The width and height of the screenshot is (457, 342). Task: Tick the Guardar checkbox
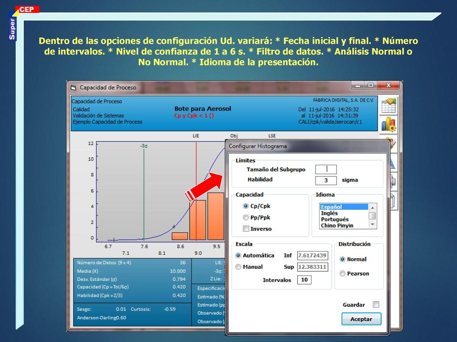tap(376, 305)
